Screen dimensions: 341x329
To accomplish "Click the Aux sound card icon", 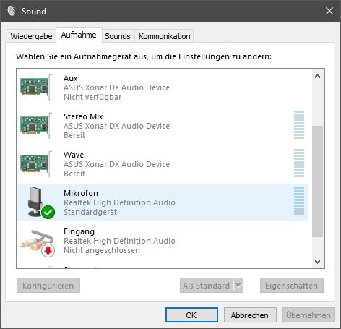I will tap(35, 87).
